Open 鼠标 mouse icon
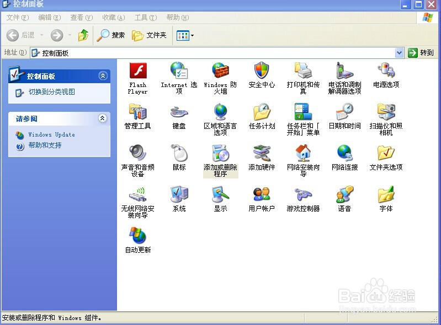This screenshot has width=441, height=325. pos(179,153)
